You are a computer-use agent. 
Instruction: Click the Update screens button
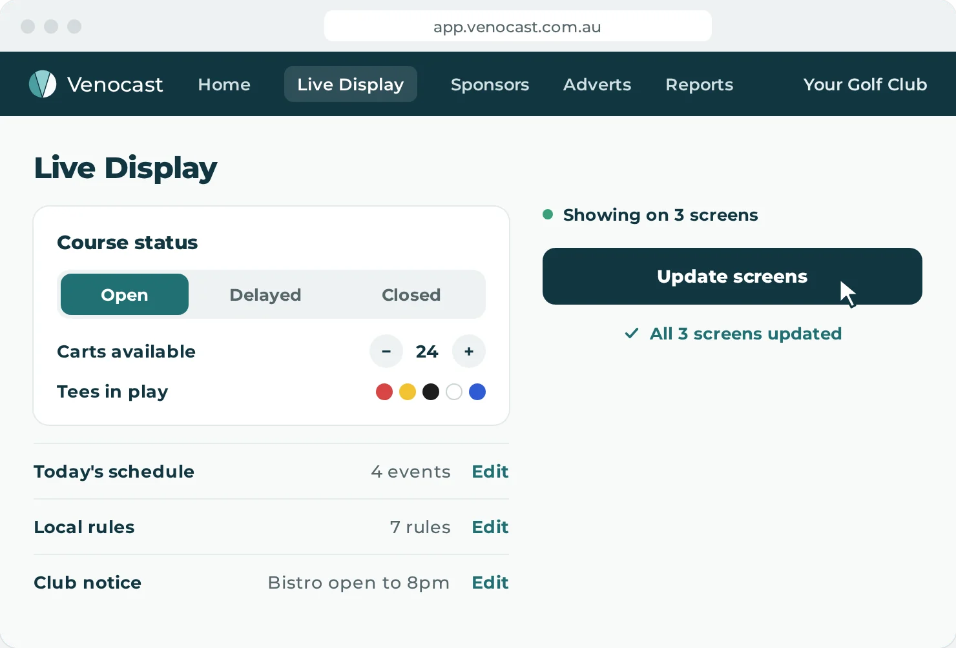[733, 276]
